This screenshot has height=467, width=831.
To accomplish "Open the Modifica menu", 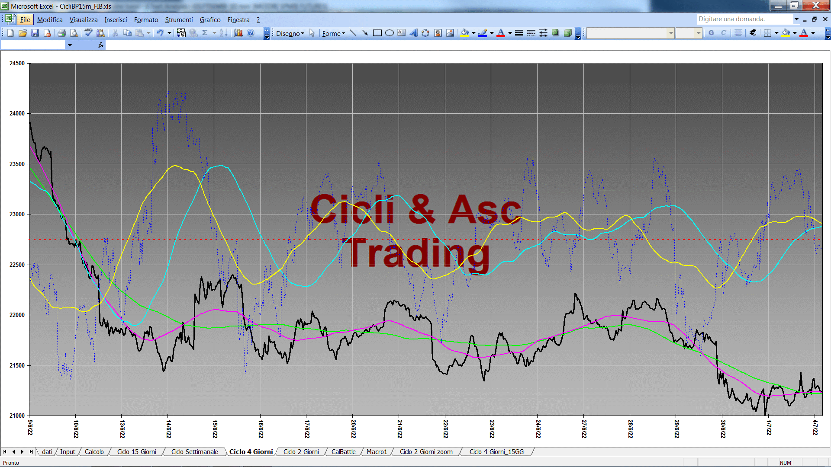I will [x=50, y=19].
